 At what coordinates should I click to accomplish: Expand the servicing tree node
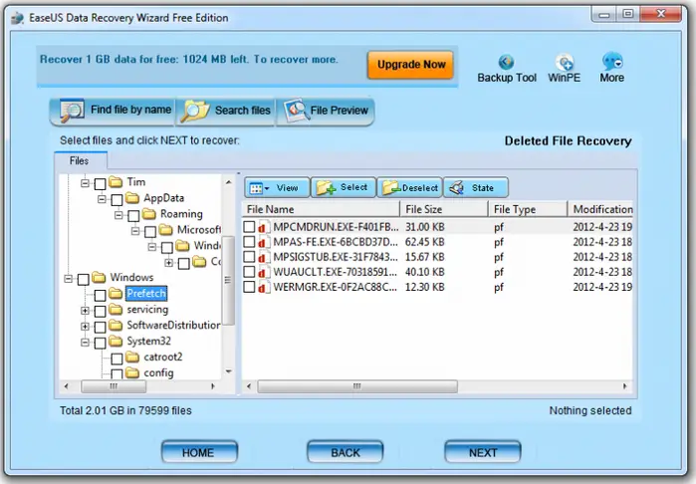coord(86,311)
